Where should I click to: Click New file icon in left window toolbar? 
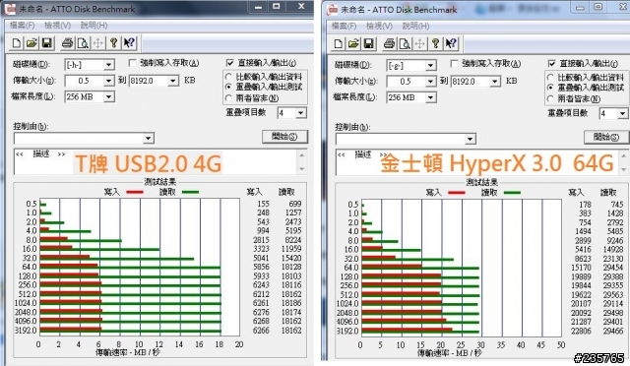click(17, 43)
